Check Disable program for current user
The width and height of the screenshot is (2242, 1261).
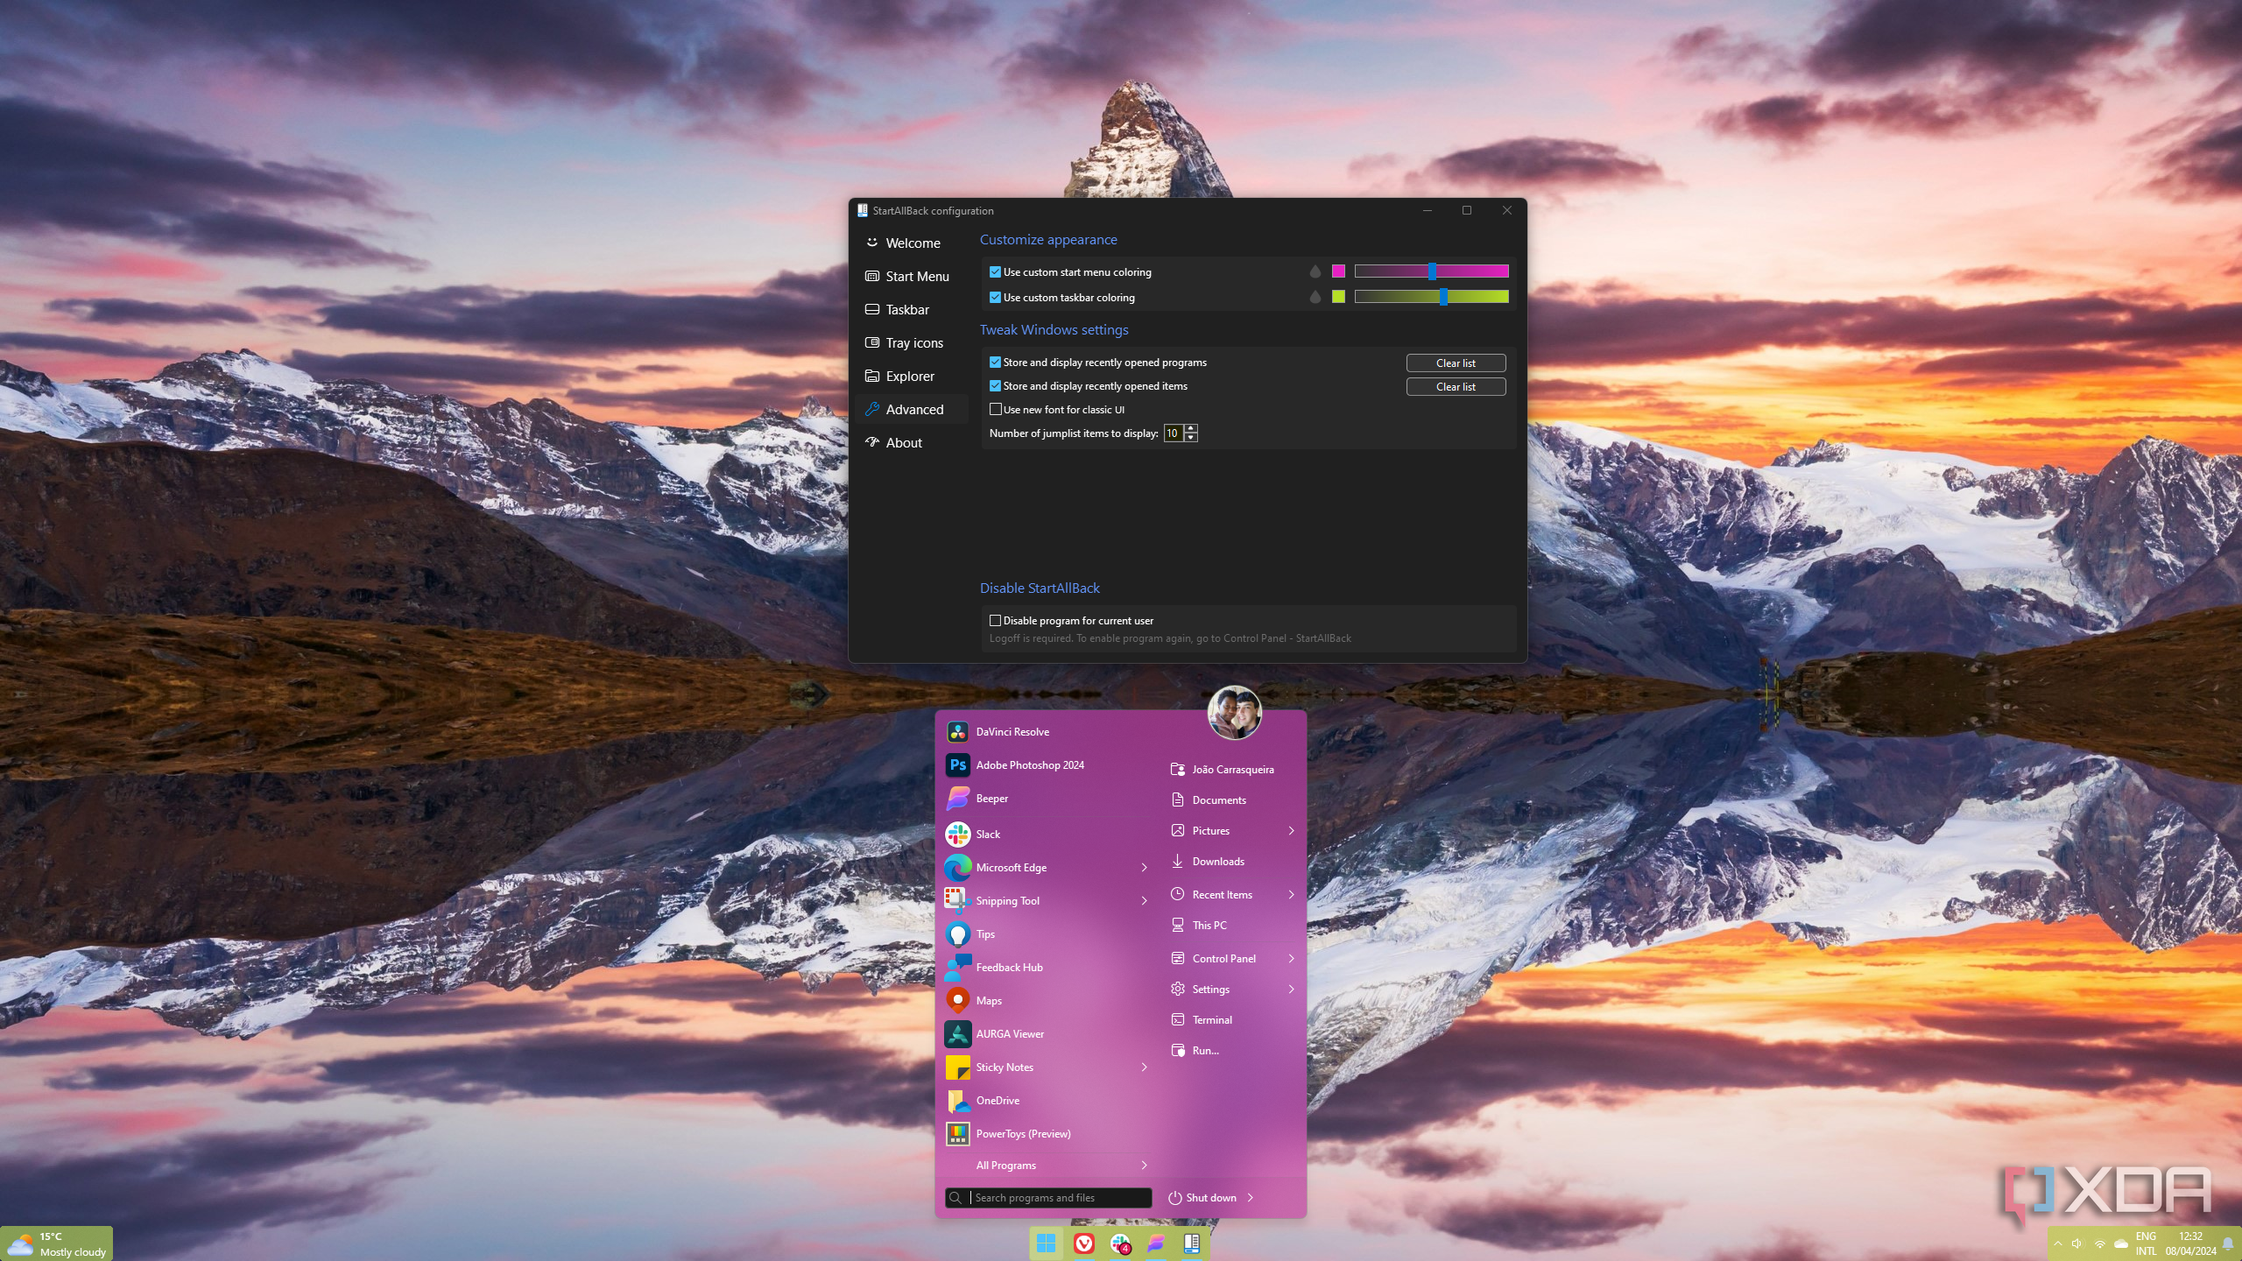pos(995,620)
